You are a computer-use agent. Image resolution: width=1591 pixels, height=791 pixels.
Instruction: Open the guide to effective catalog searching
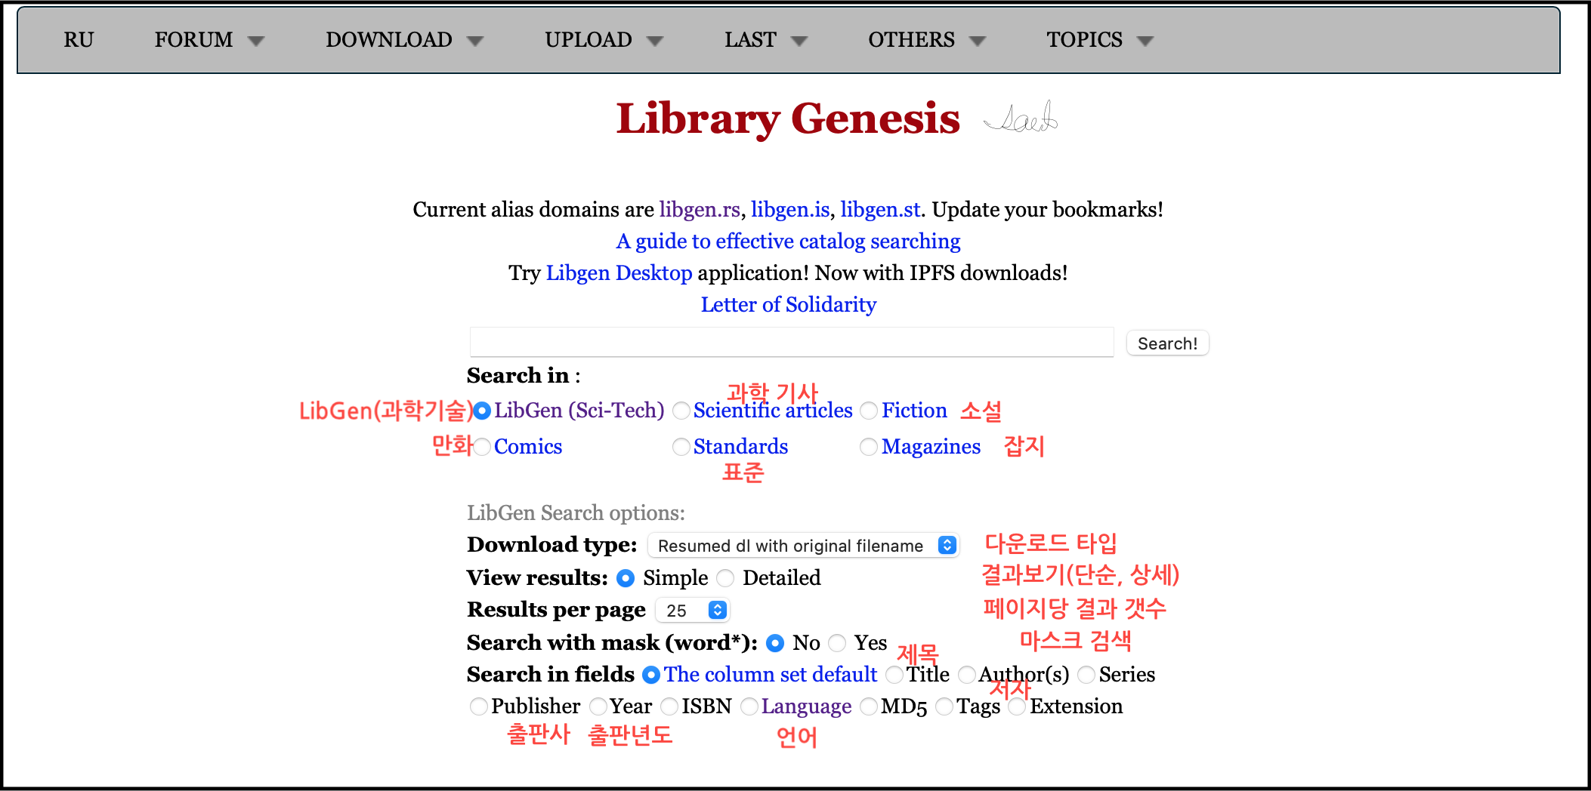788,241
